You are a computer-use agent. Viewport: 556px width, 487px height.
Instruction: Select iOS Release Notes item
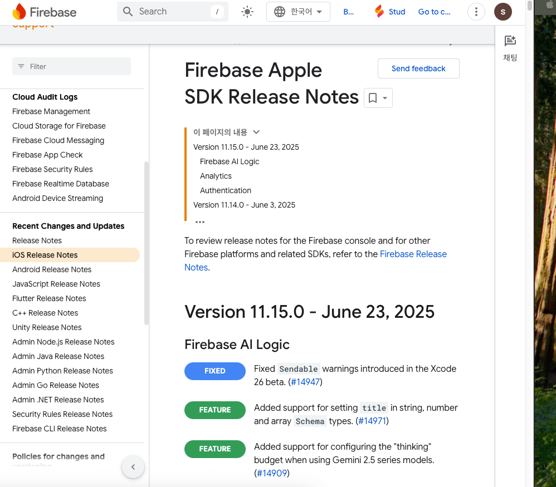(70, 255)
